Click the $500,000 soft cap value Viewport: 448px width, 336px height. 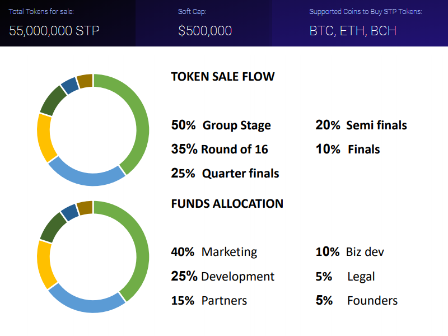point(205,30)
